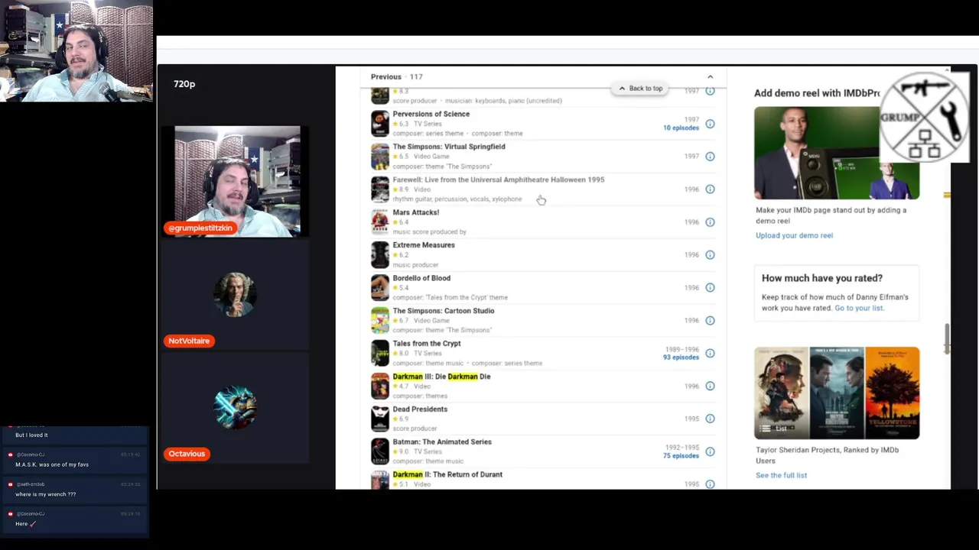Click Tales from the Crypt poster thumbnail
The image size is (979, 550).
pos(379,354)
